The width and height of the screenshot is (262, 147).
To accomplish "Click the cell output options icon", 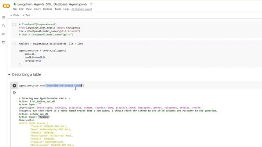I will (15, 93).
